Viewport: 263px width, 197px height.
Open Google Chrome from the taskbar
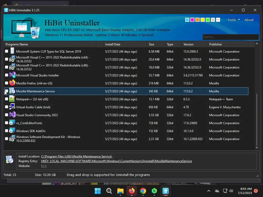point(143,191)
